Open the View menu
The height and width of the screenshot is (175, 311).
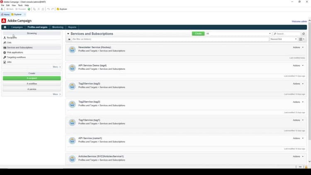pyautogui.click(x=14, y=5)
